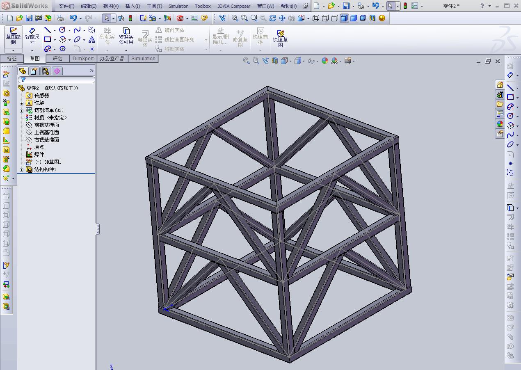521x370 pixels.
Task: Expand the FeatureManager tabs chevron
Action: (91, 71)
